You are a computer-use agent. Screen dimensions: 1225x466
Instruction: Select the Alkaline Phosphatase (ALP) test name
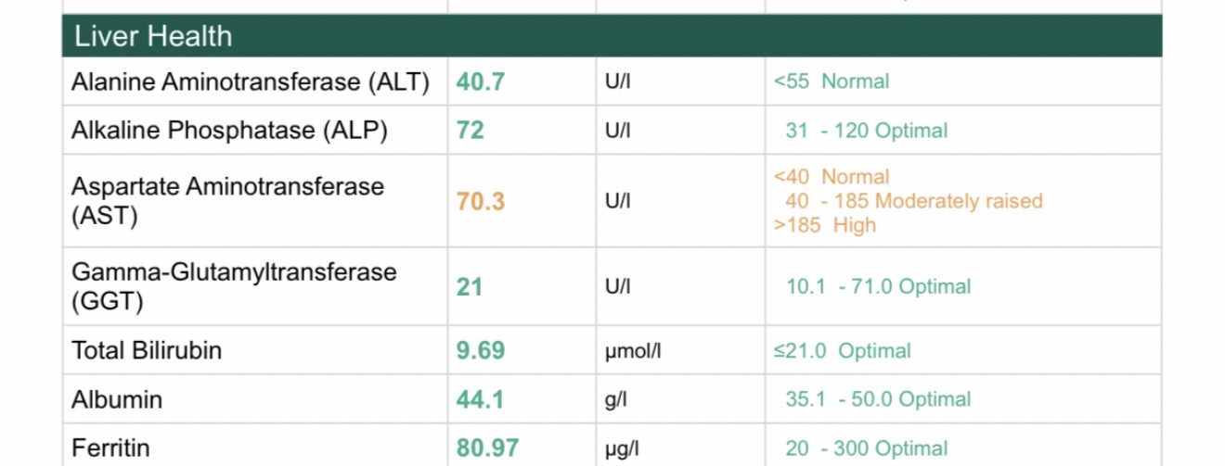tap(229, 131)
